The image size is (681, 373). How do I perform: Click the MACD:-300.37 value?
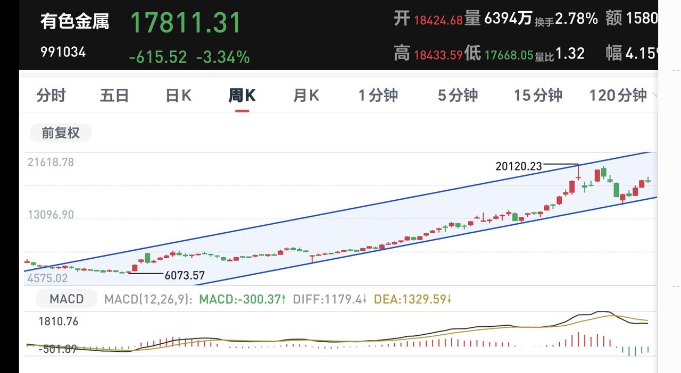point(242,299)
